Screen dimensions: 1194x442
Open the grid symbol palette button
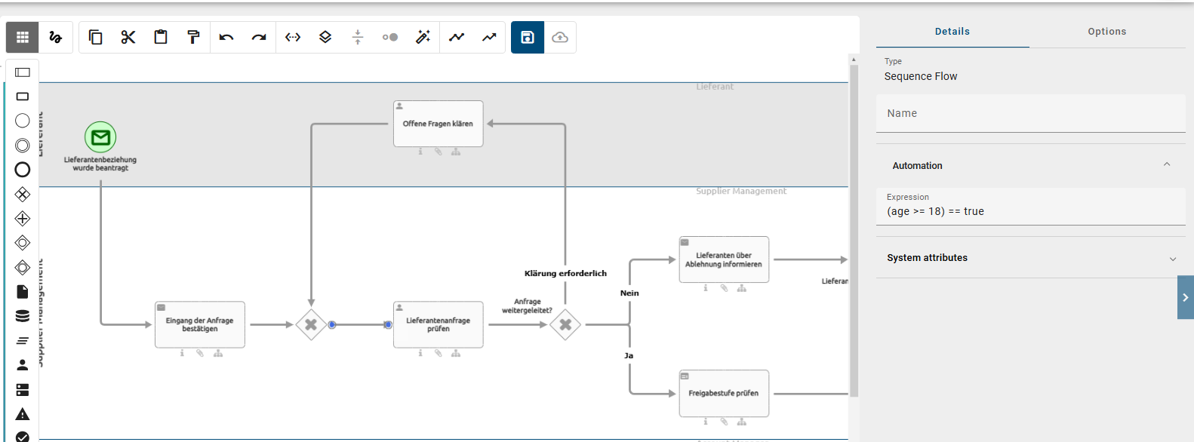click(23, 37)
